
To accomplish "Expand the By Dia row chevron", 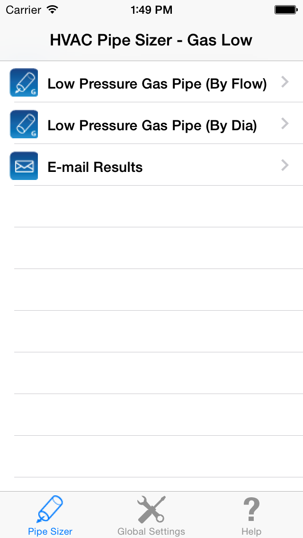I will coord(285,124).
